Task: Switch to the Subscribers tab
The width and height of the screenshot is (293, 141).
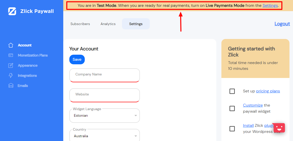Action: (x=80, y=24)
